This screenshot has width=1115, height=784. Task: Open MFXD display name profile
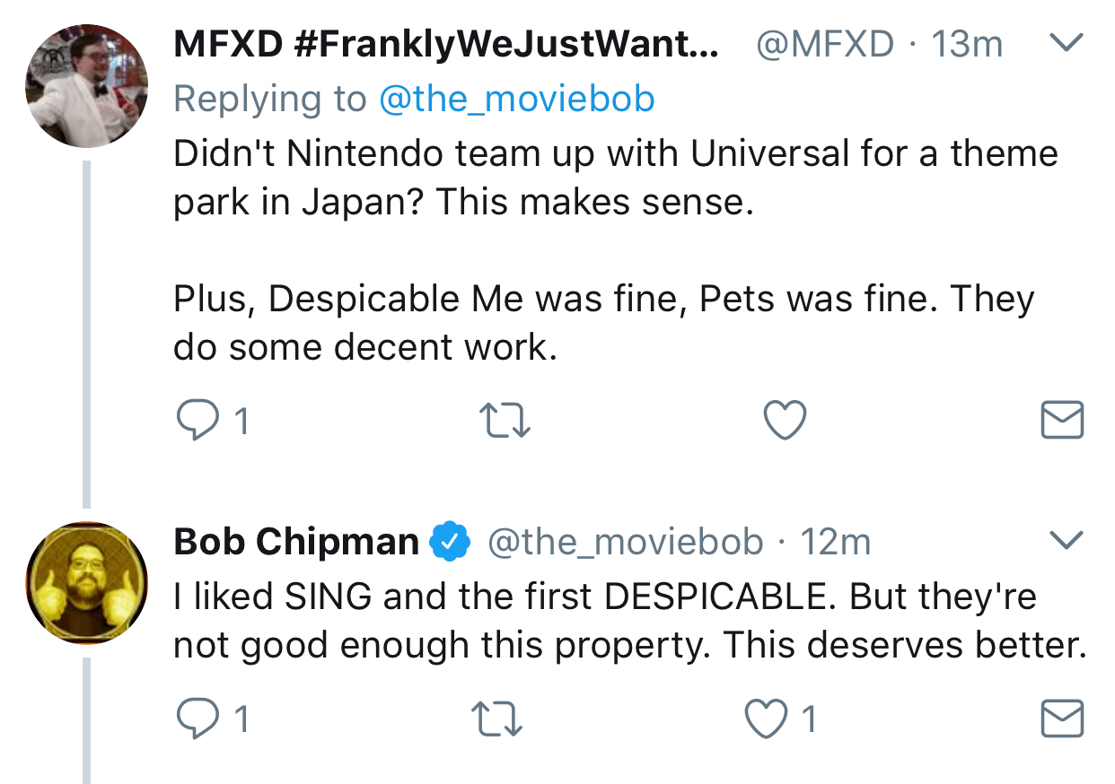[x=446, y=44]
